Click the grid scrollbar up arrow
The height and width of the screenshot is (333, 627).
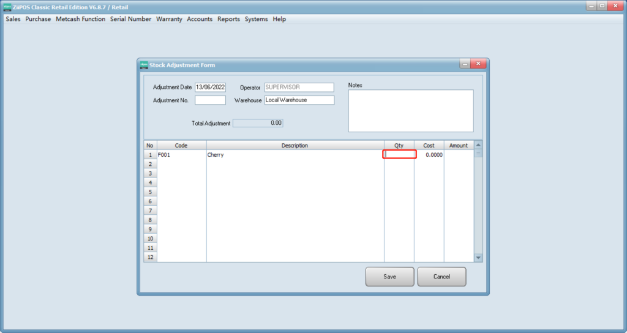pyautogui.click(x=478, y=145)
